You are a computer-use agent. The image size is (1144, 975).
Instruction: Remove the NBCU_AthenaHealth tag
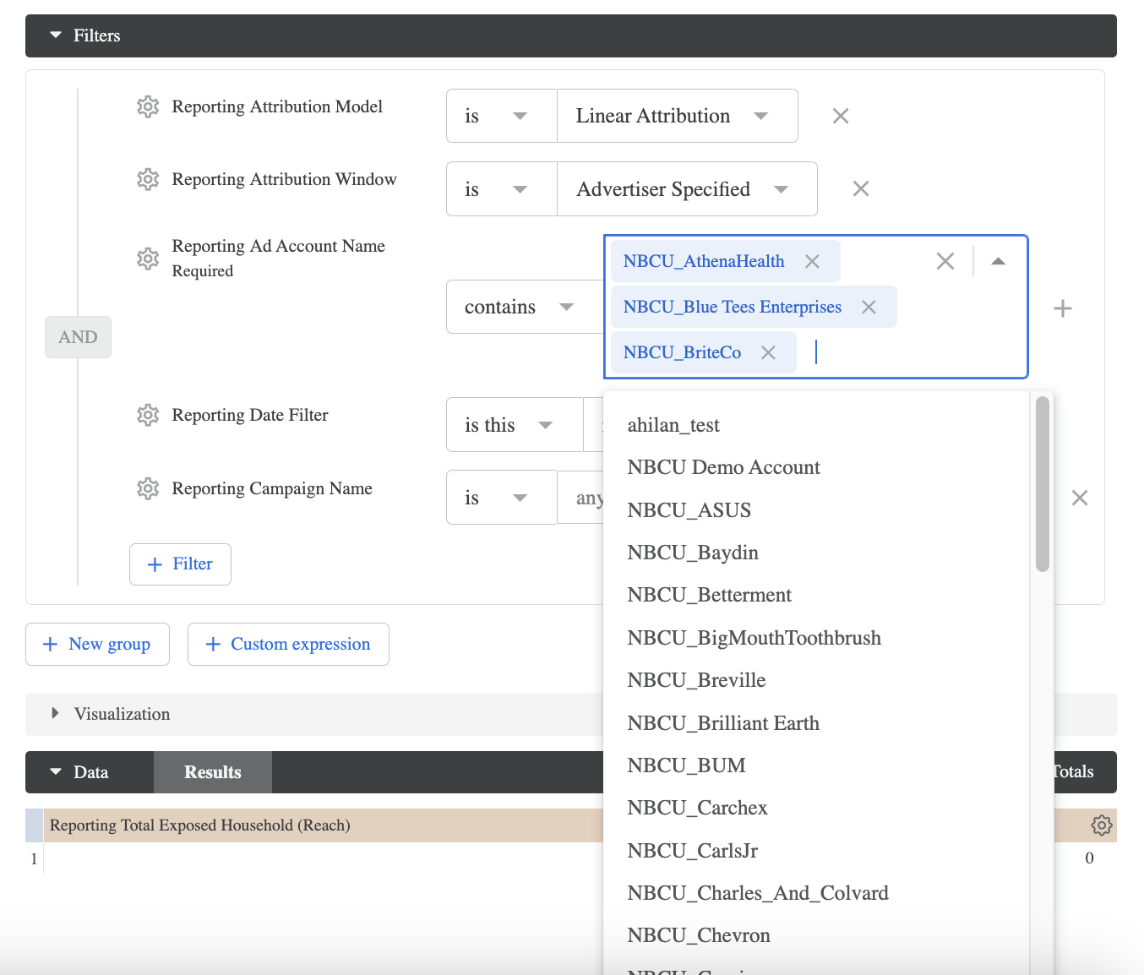pos(812,262)
